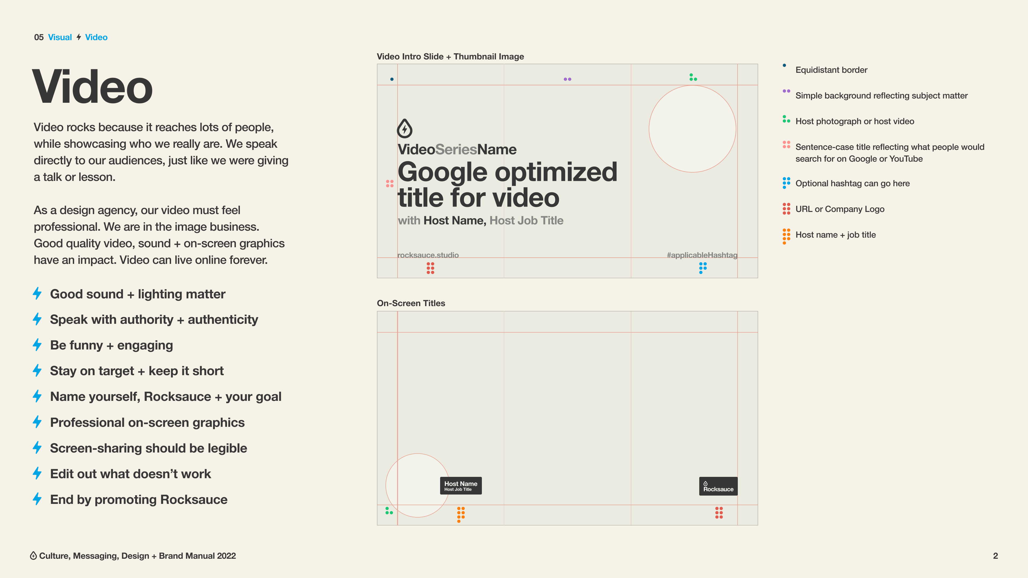Click the with Host Name, Host Job Title line

[x=481, y=220]
